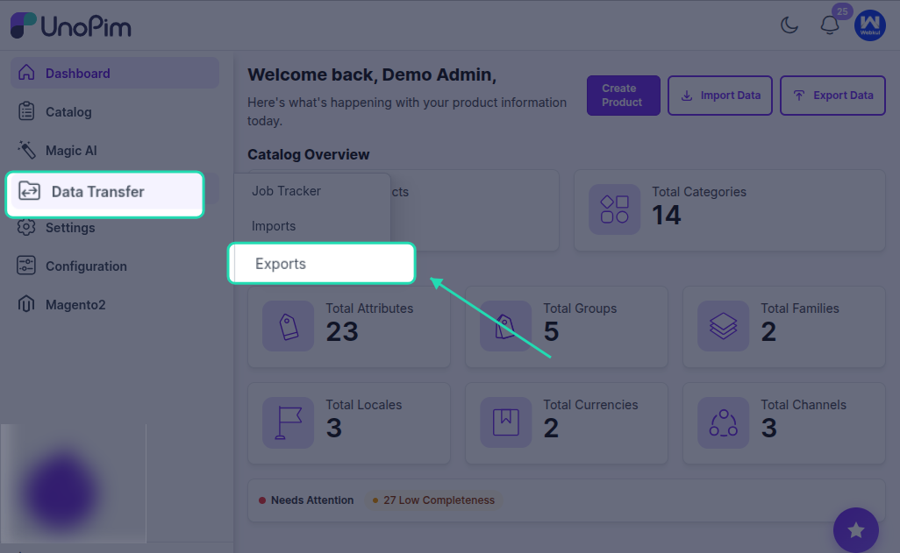Click the UnoPim logo
Image resolution: width=900 pixels, height=553 pixels.
coord(70,25)
